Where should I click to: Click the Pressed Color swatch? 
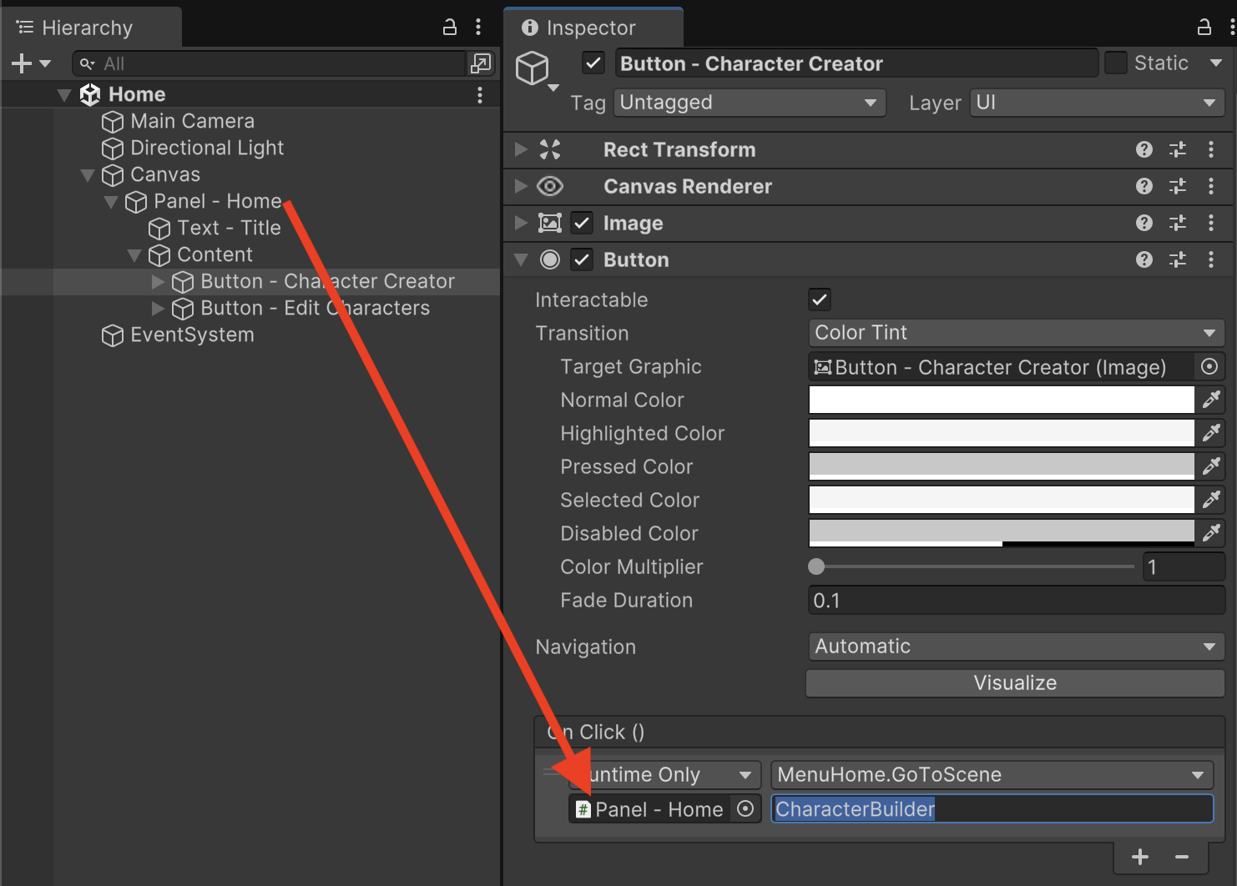(1001, 466)
